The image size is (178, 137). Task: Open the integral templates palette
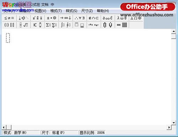tap(66, 25)
